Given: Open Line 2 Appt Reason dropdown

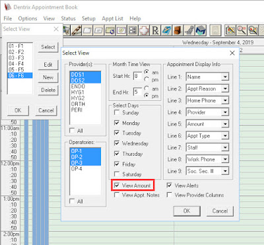Looking at the screenshot, I should pyautogui.click(x=225, y=88).
